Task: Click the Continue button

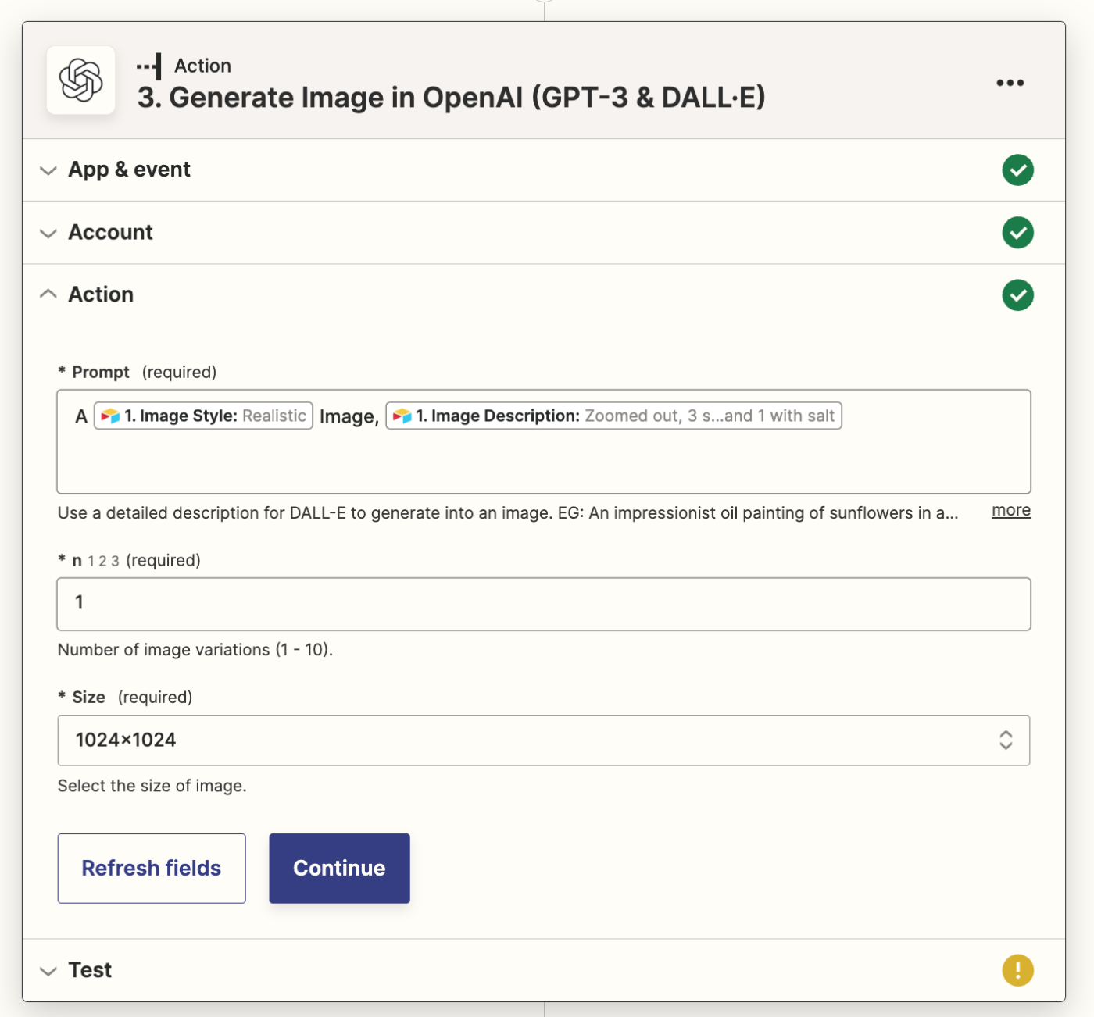Action: click(x=339, y=869)
